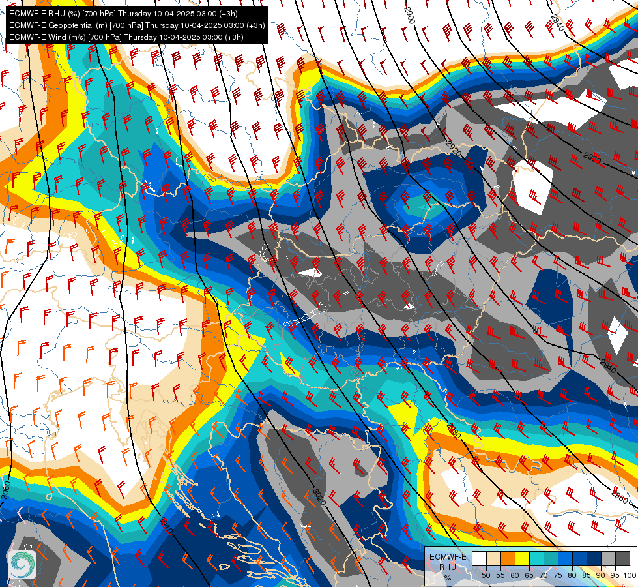
Task: Select the orange 55-60% legend swatch
Action: pyautogui.click(x=508, y=558)
